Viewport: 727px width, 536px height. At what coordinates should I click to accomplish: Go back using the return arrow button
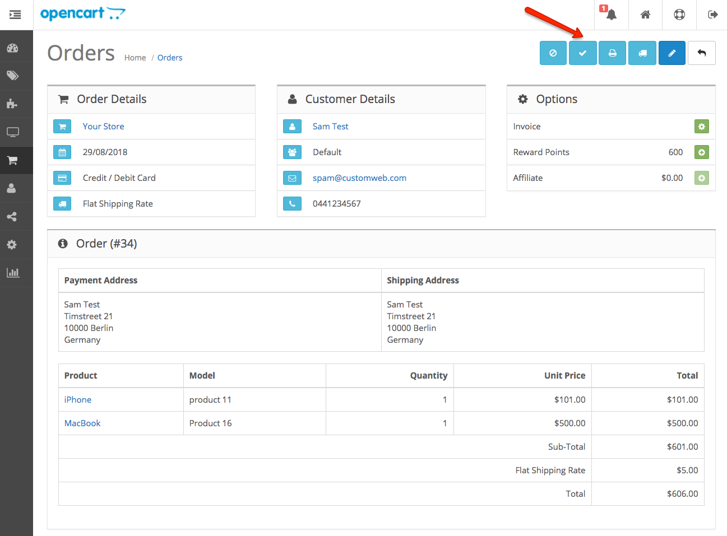point(701,53)
